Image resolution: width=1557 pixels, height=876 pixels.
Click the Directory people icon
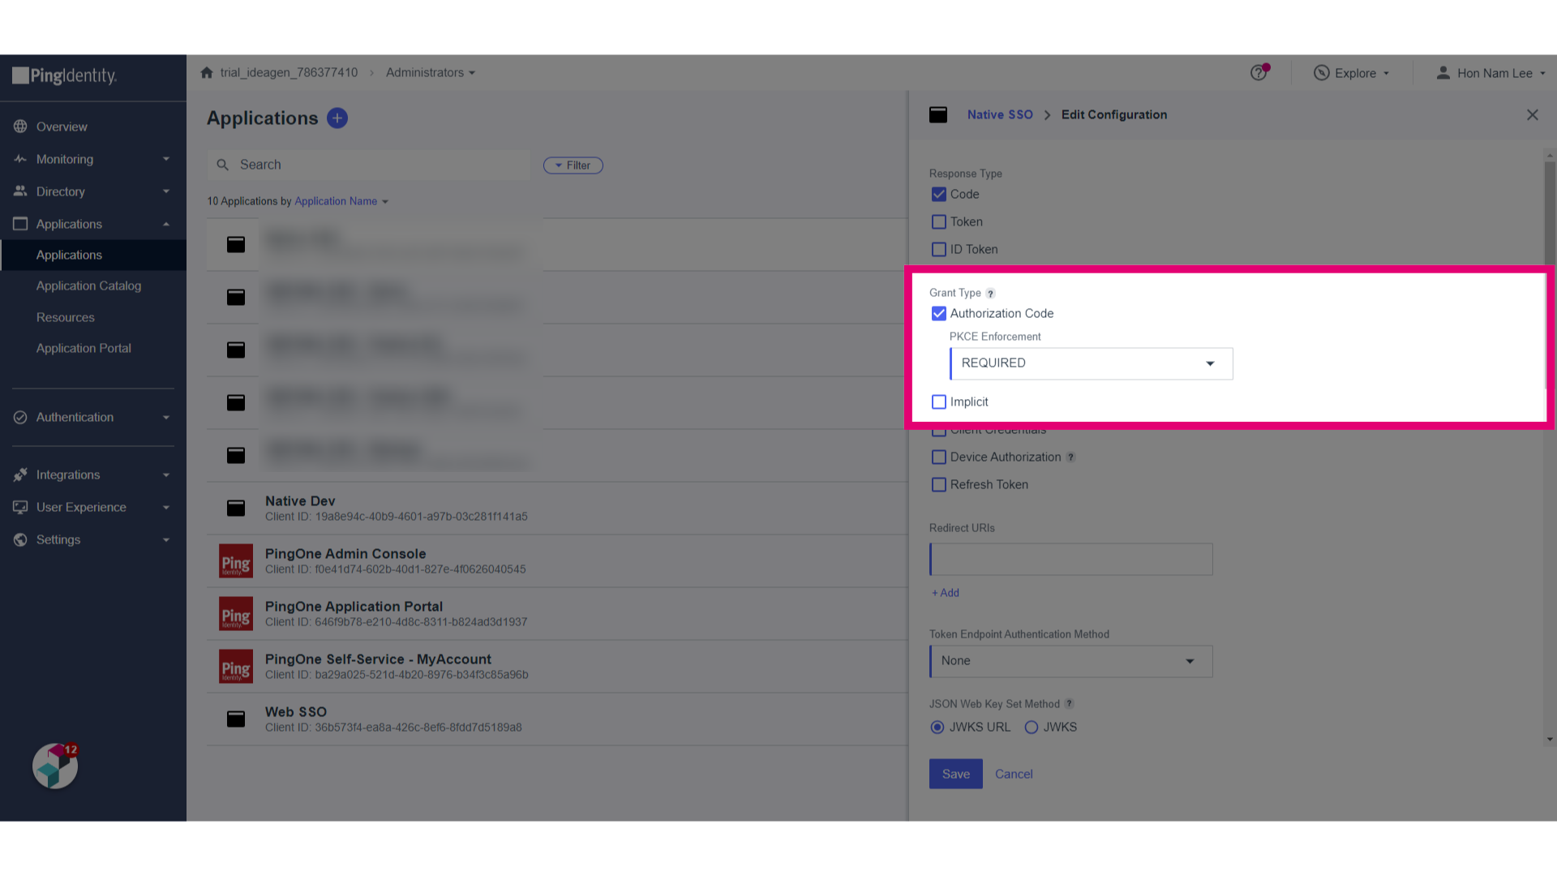click(x=20, y=191)
